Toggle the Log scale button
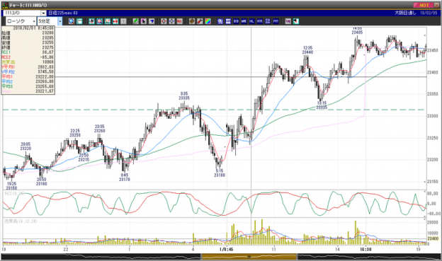442x261 pixels. pyautogui.click(x=288, y=21)
